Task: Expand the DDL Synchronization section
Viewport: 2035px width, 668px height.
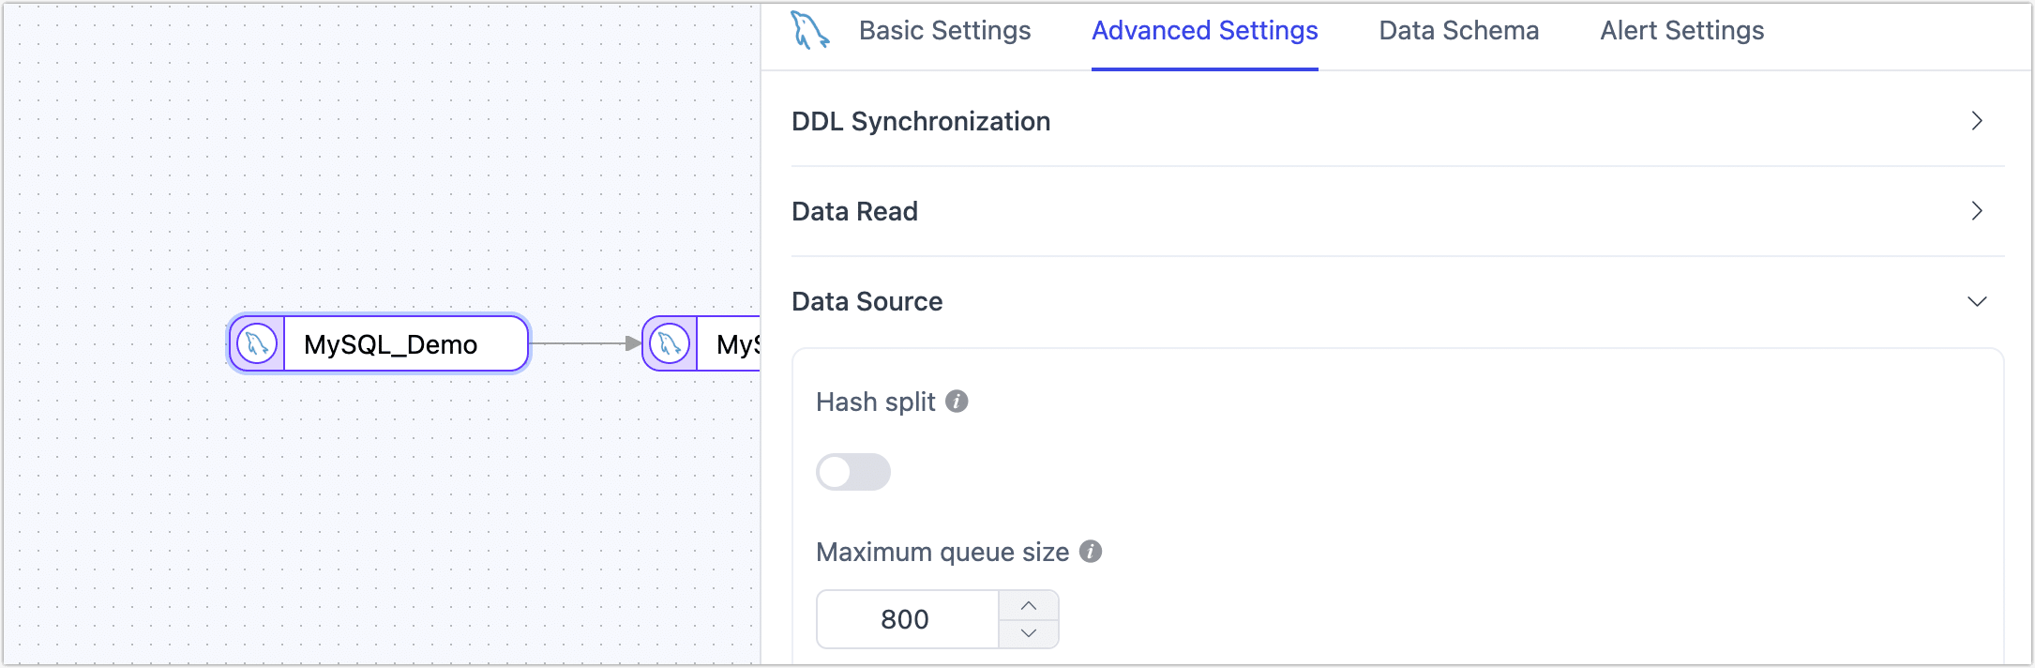Action: click(x=1978, y=121)
